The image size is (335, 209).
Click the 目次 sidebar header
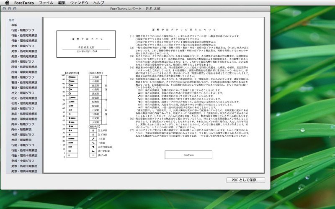click(x=11, y=20)
